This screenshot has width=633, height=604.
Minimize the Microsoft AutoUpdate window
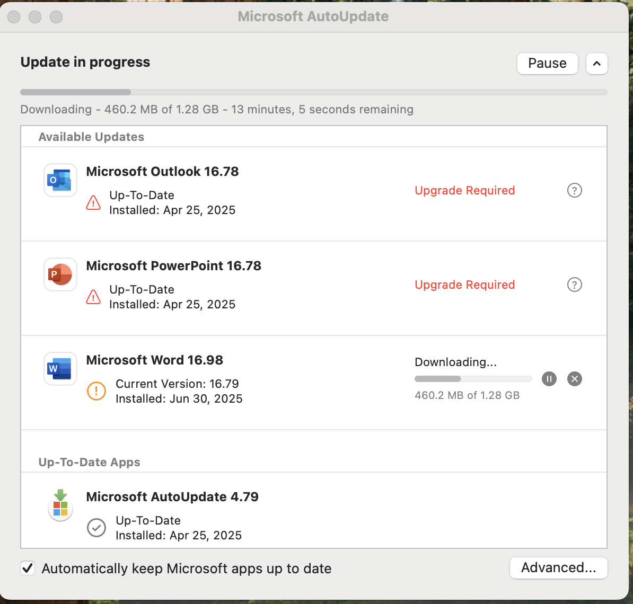click(35, 17)
